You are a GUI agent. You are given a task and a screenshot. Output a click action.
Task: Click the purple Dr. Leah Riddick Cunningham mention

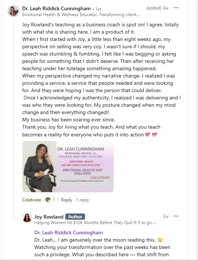click(x=69, y=232)
